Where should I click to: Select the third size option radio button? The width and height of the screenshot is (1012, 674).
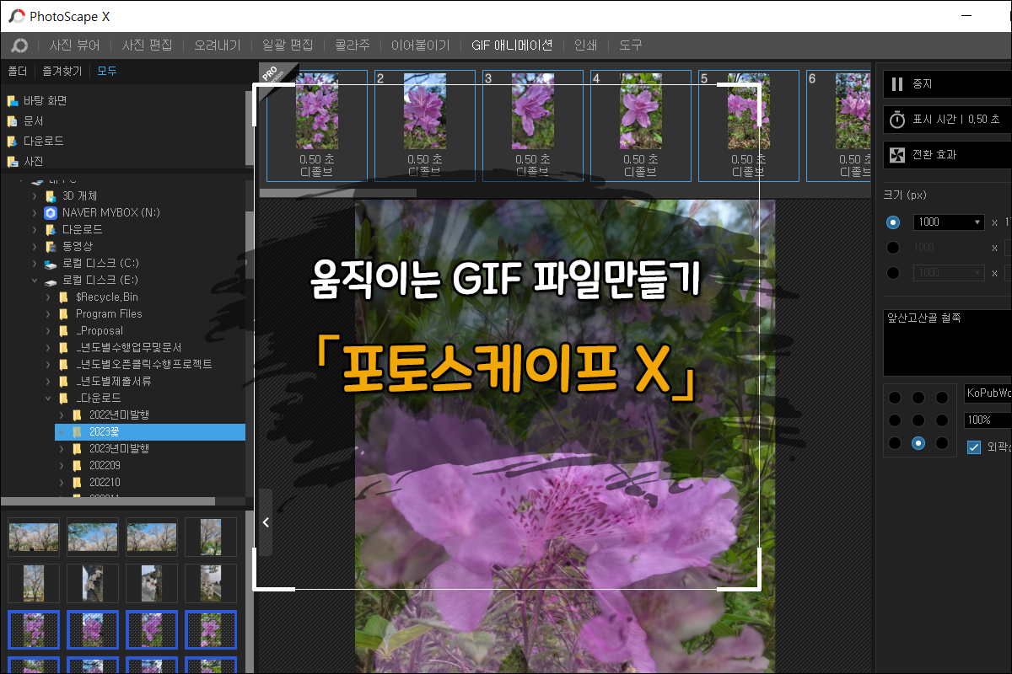click(x=893, y=273)
